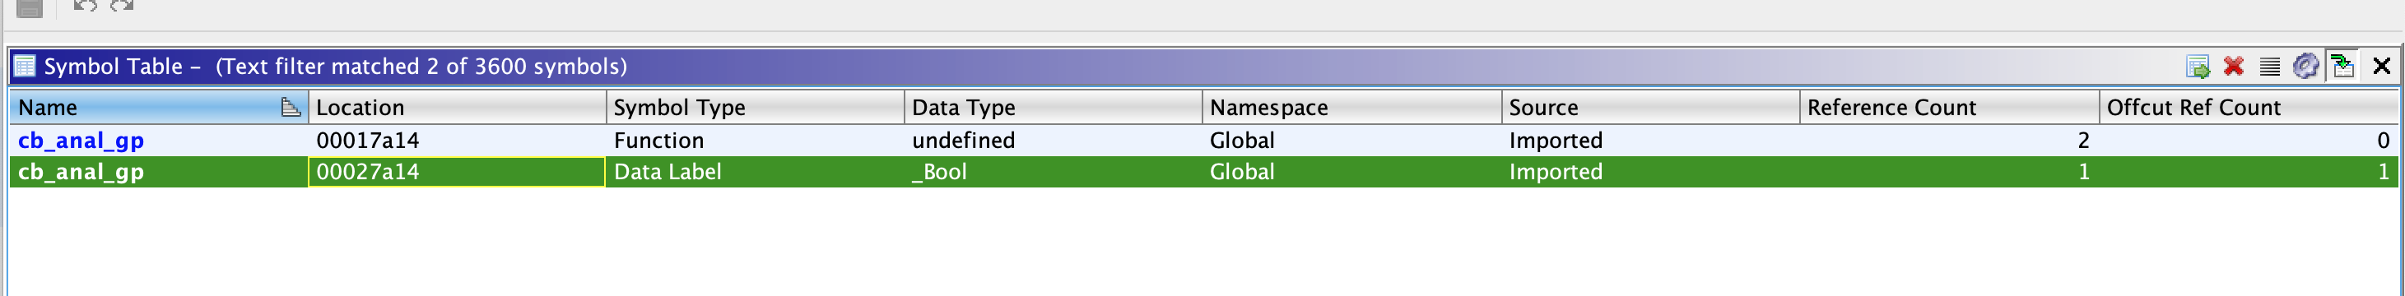
Task: Sort by the Location column header
Action: (458, 108)
